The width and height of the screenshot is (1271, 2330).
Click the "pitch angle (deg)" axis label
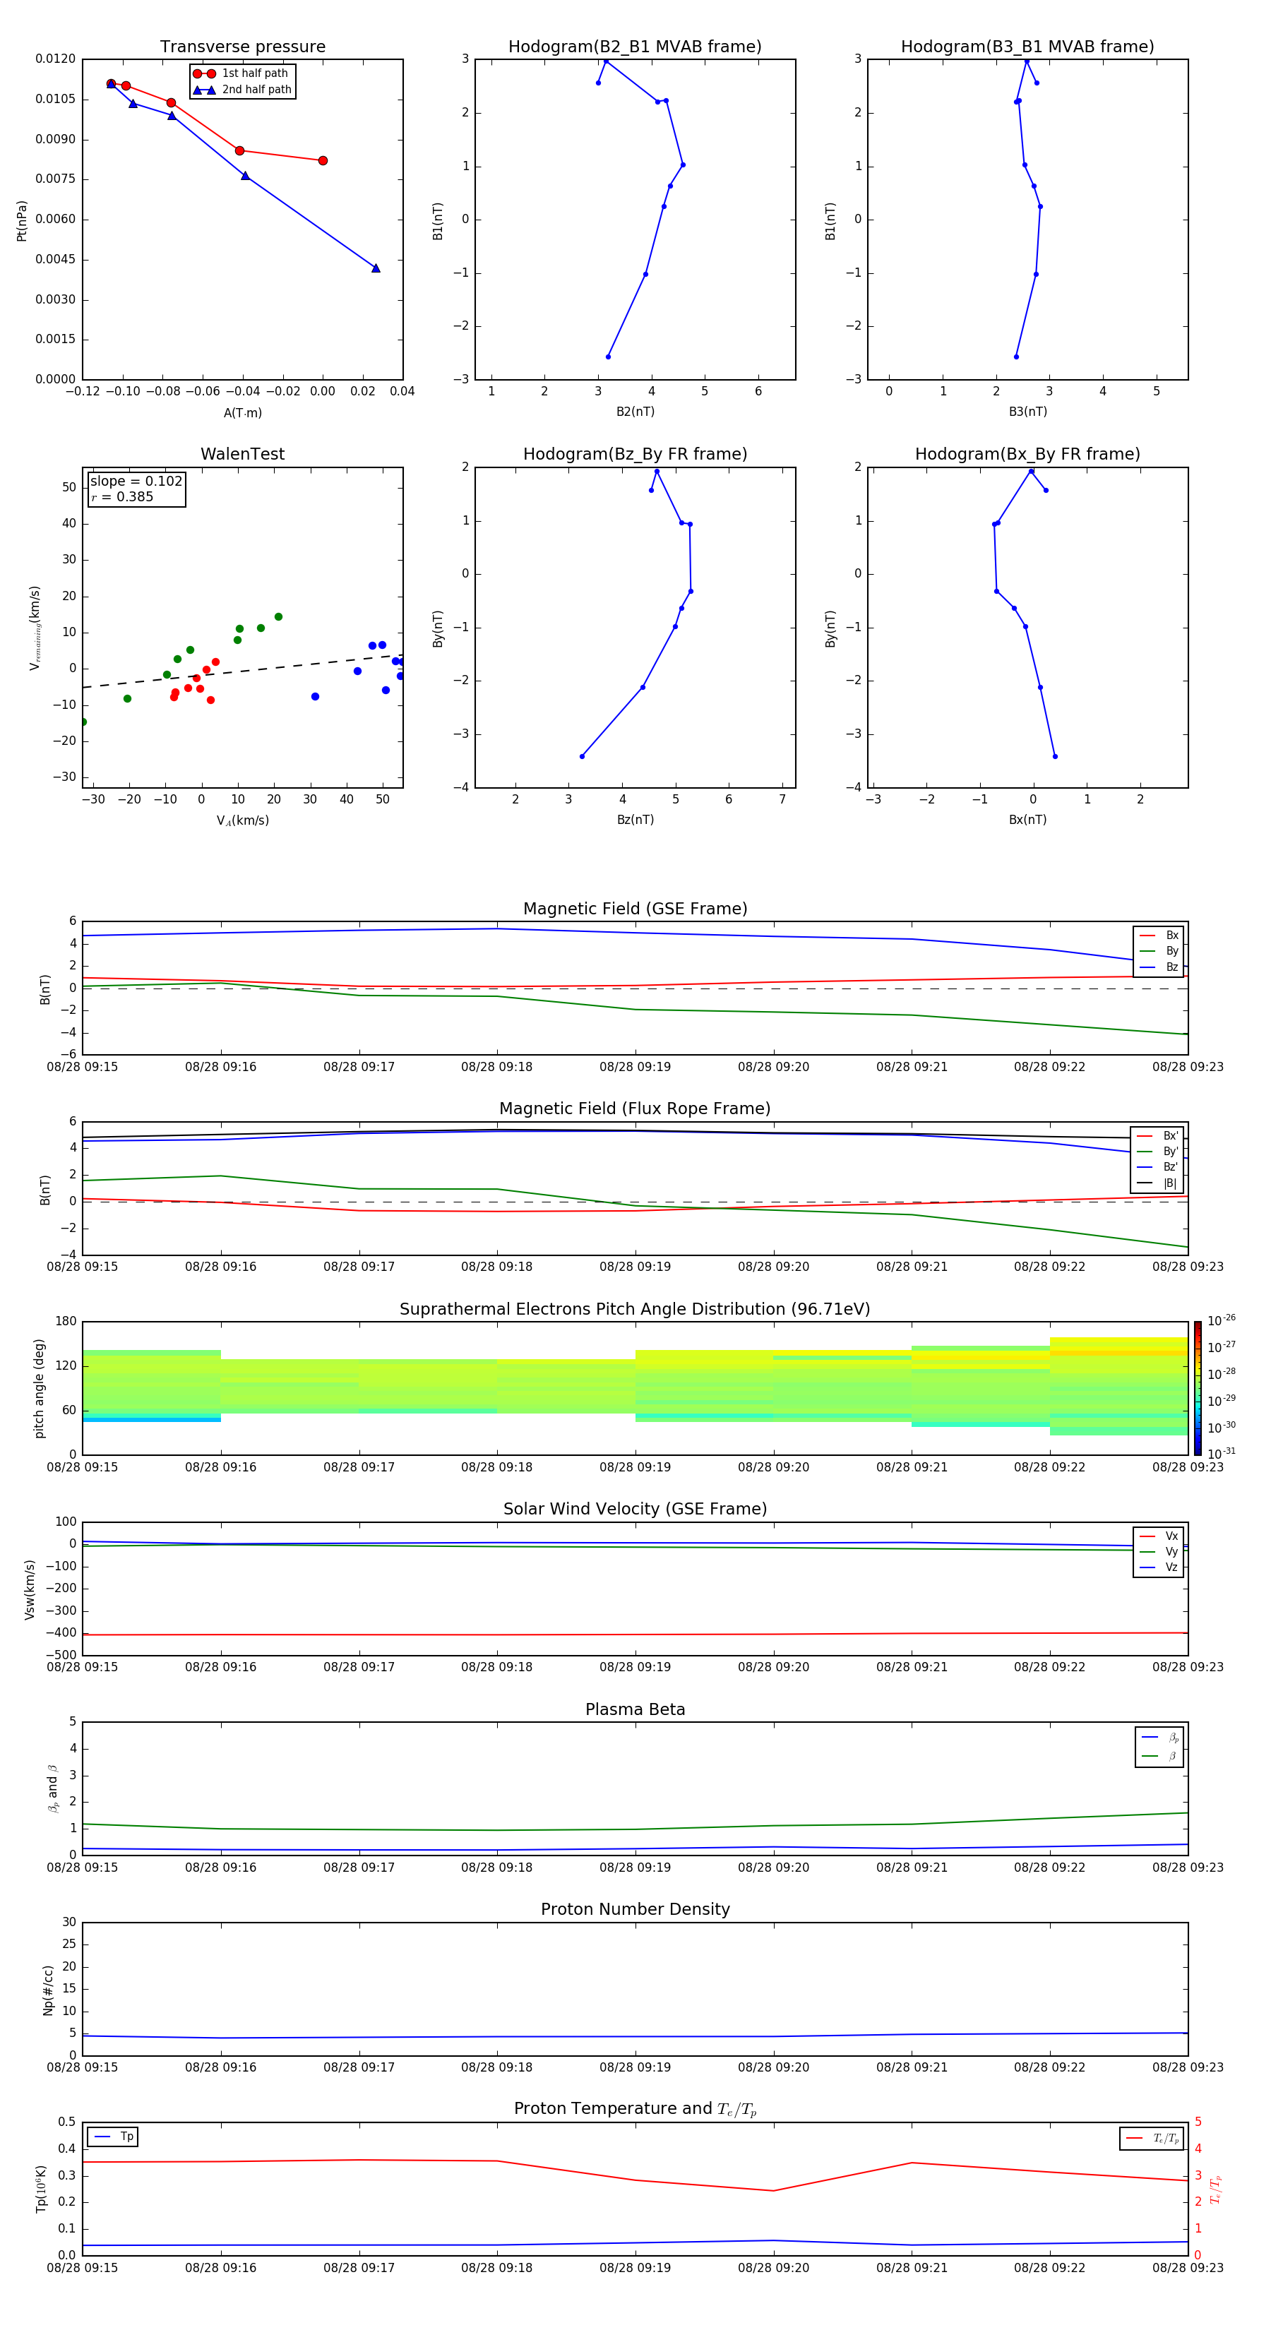39,1388
